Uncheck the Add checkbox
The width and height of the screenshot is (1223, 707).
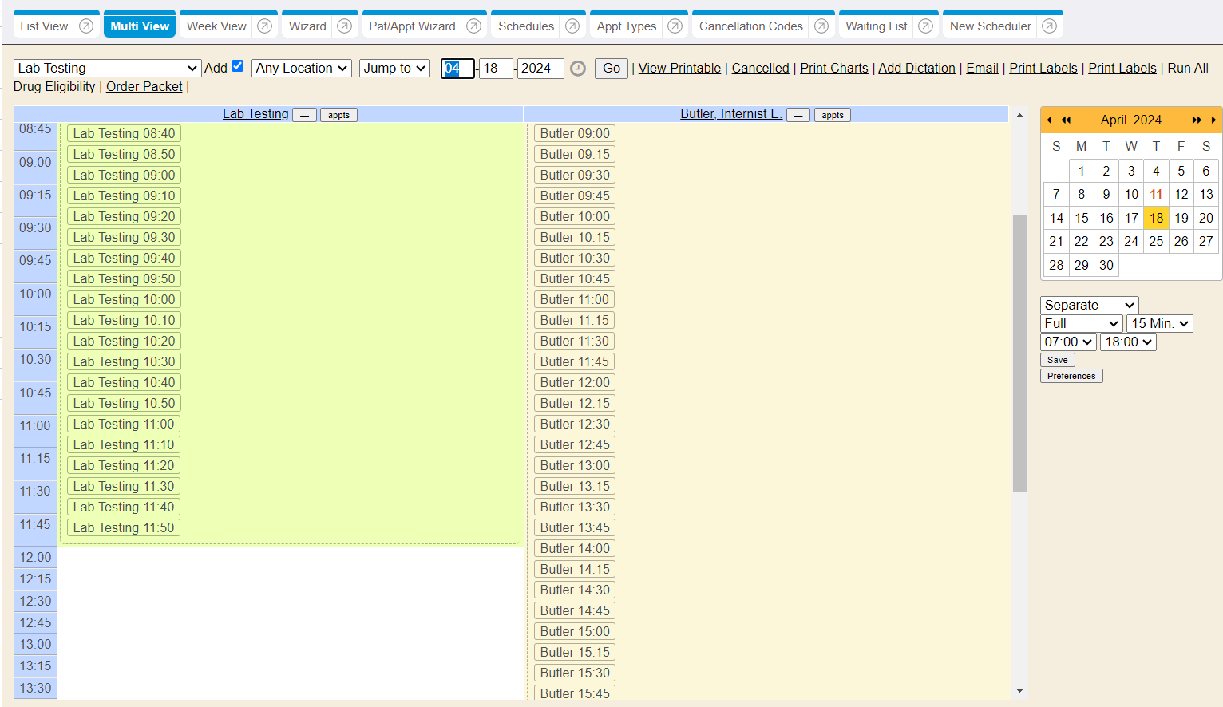point(237,66)
